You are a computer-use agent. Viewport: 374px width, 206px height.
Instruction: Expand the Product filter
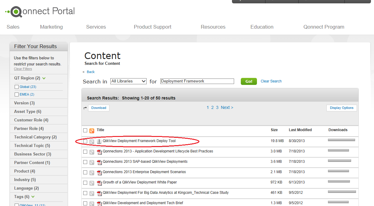pyautogui.click(x=25, y=171)
